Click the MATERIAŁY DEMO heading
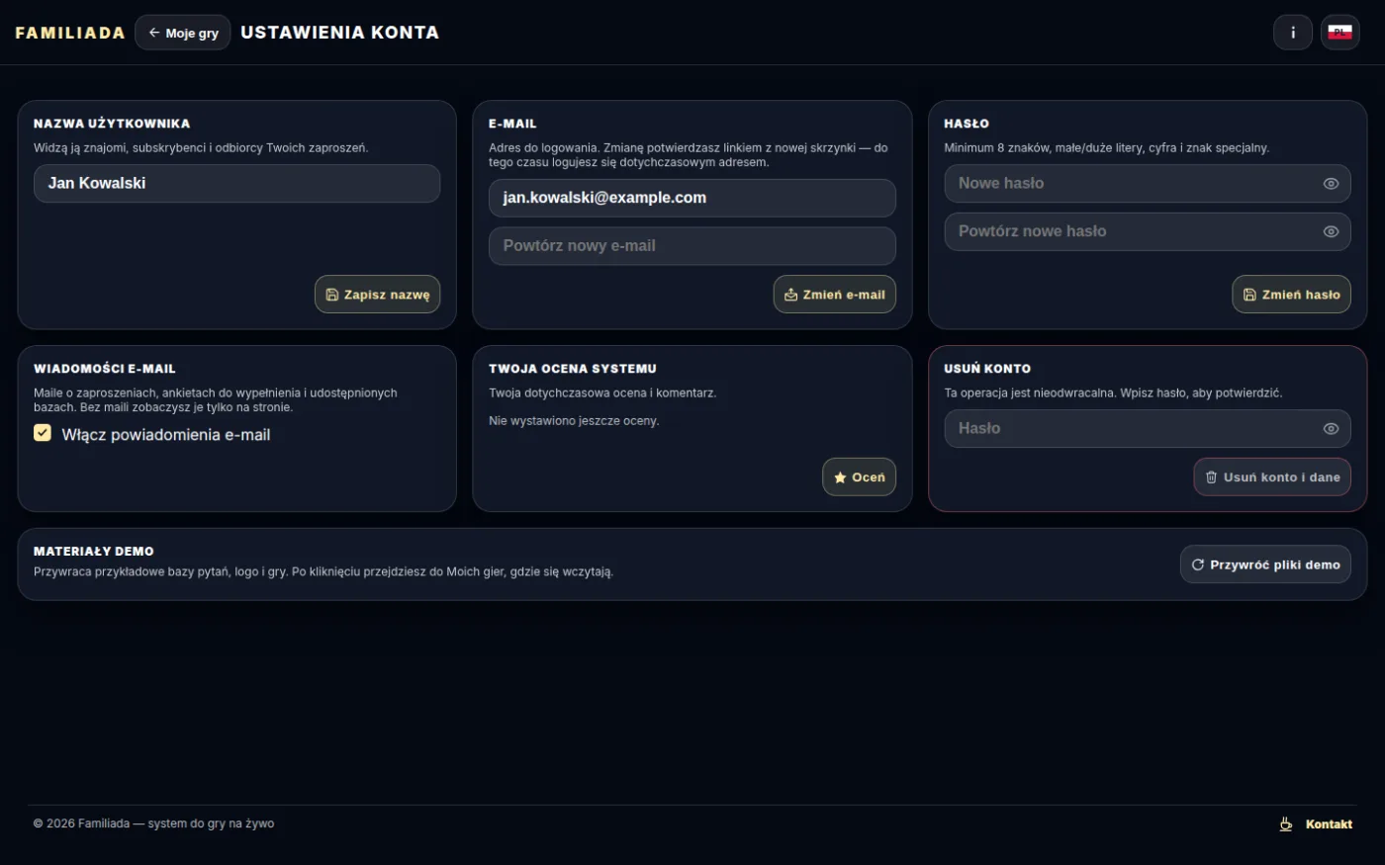Screen dimensions: 1385x865 pos(94,552)
